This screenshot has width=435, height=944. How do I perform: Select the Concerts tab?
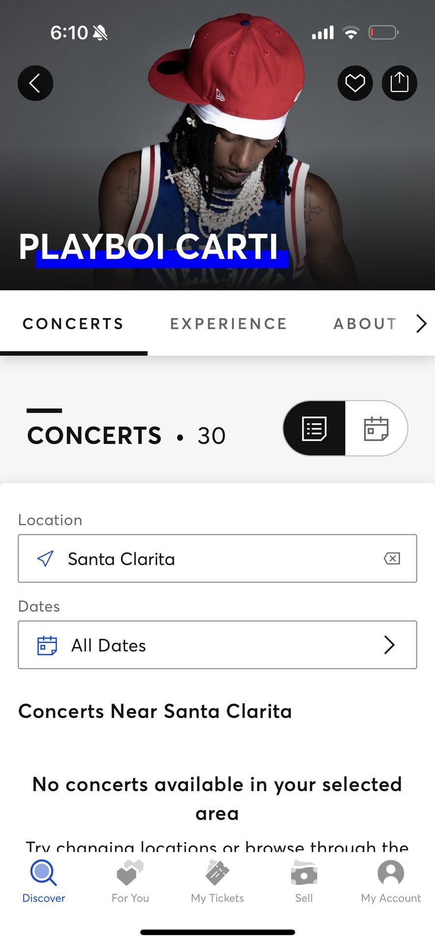point(74,324)
